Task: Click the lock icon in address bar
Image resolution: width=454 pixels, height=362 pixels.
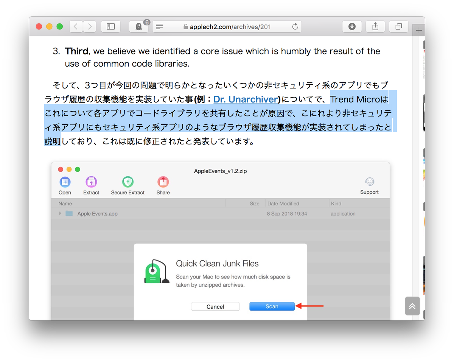Action: click(185, 27)
